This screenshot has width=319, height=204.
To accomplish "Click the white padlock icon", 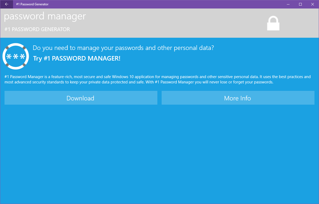I will 273,23.
